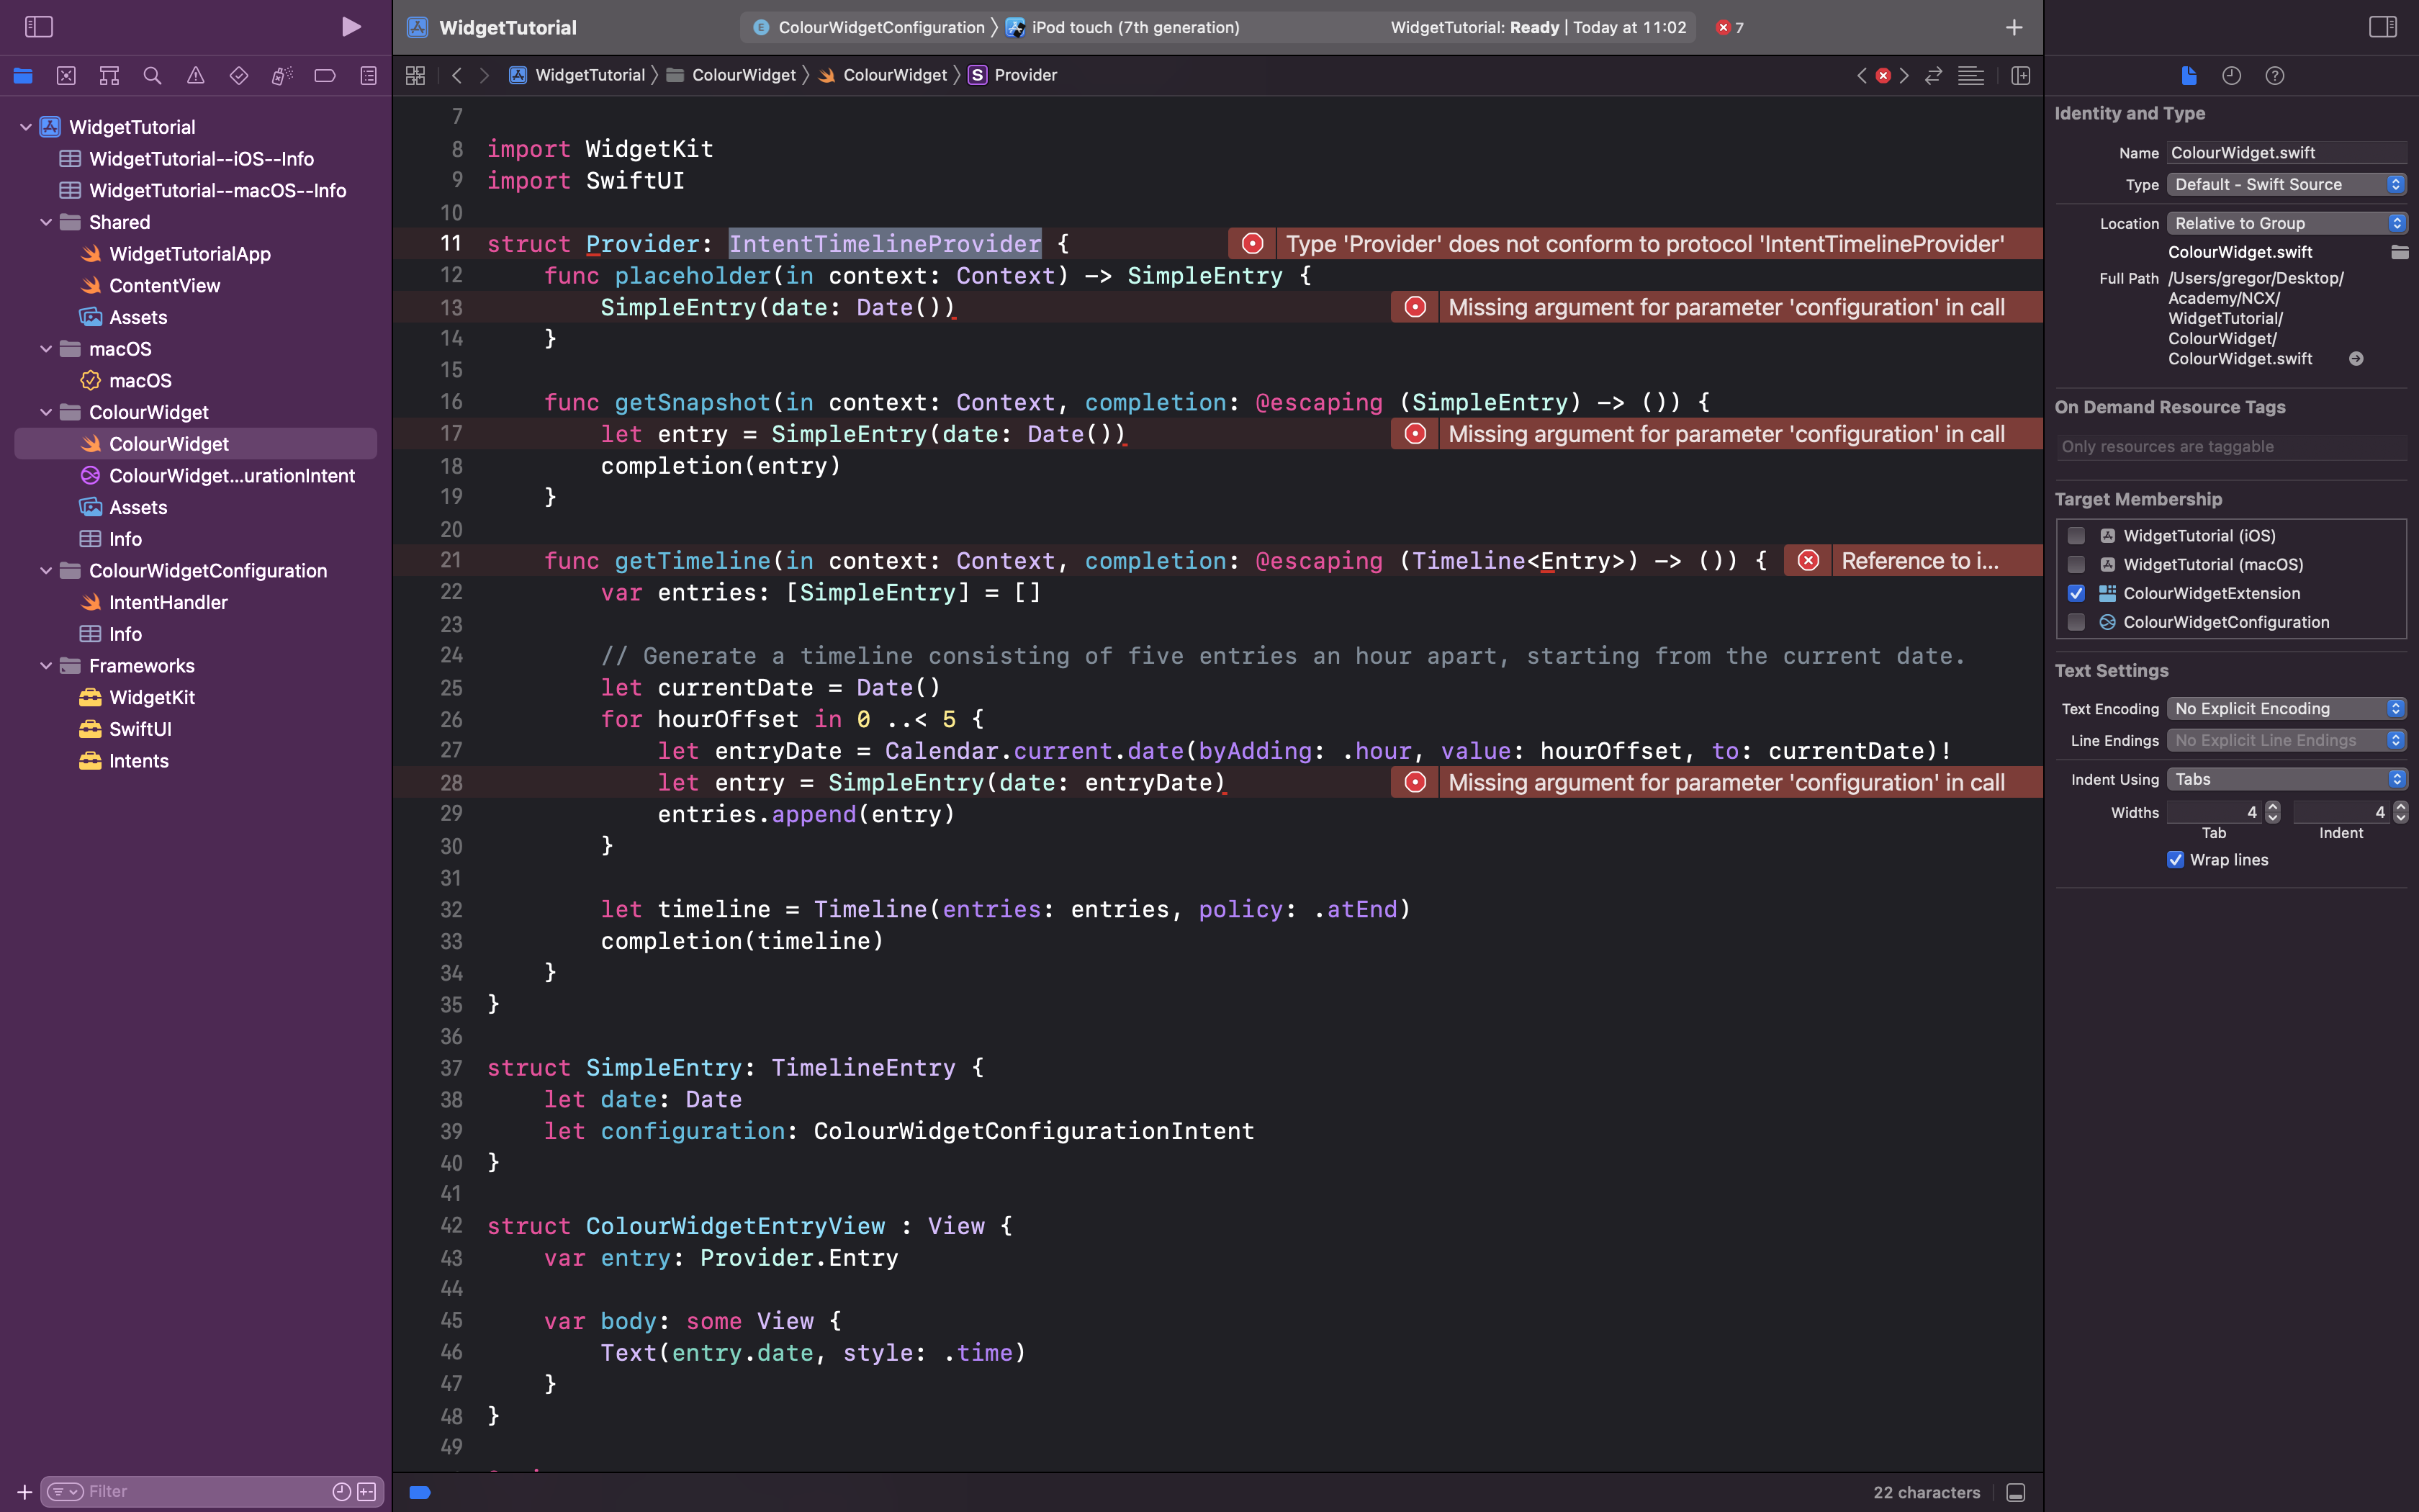Select the issue navigator icon
This screenshot has width=2419, height=1512.
coord(195,75)
